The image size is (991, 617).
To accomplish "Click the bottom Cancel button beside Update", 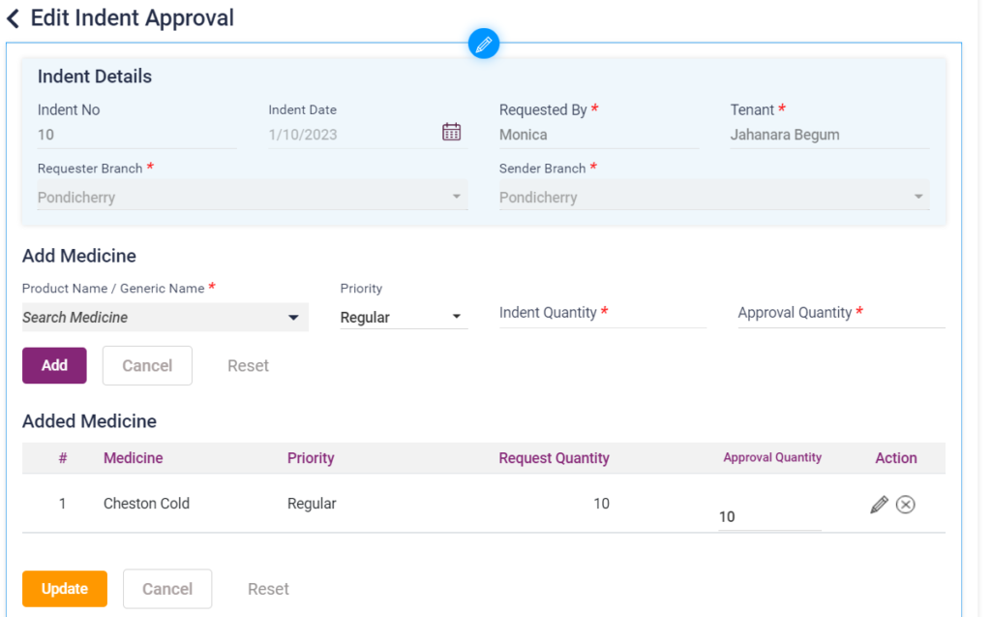I will (x=167, y=589).
